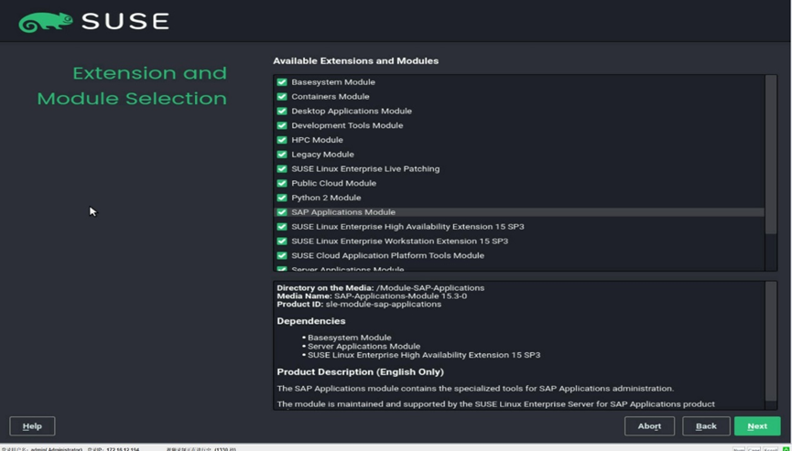Uncheck the Python 2 Module checkbox

[x=282, y=198]
